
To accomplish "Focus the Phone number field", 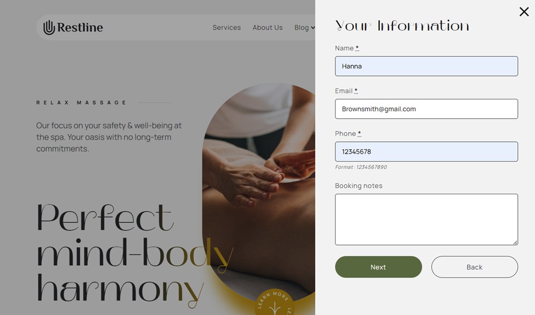I will (x=426, y=151).
